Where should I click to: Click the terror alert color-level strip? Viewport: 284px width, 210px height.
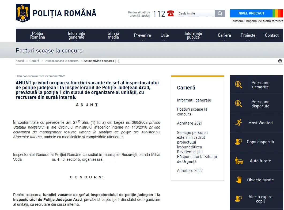point(278,13)
